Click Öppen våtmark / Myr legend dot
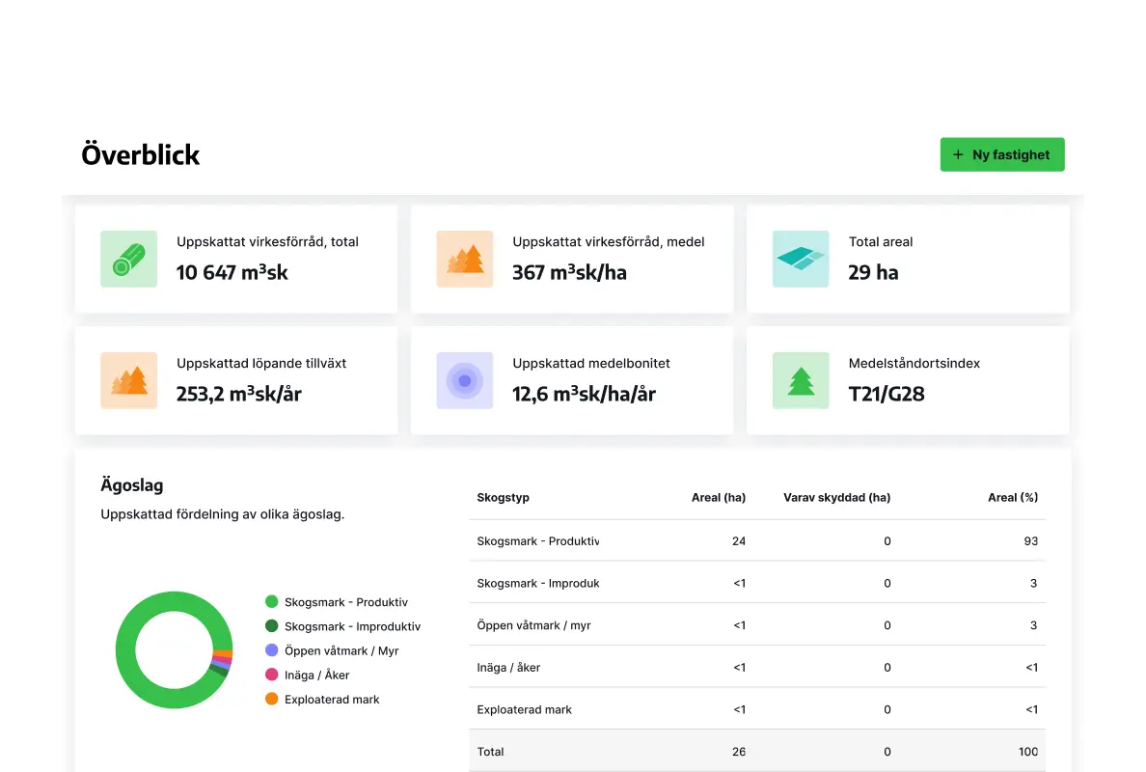Image resolution: width=1146 pixels, height=772 pixels. (272, 650)
